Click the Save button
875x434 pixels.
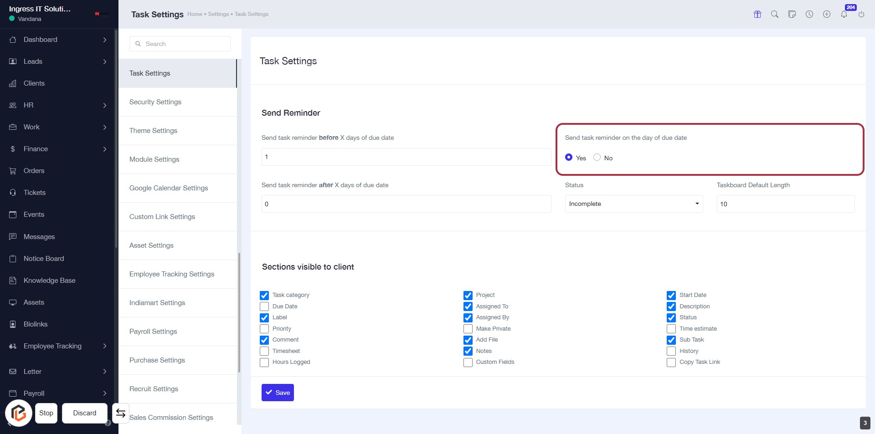(x=278, y=393)
